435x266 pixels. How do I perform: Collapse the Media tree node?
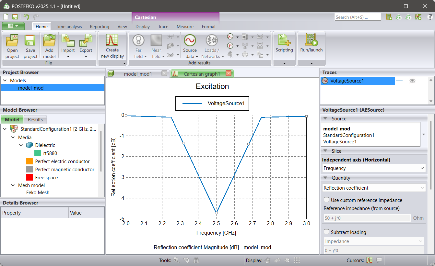click(x=13, y=138)
